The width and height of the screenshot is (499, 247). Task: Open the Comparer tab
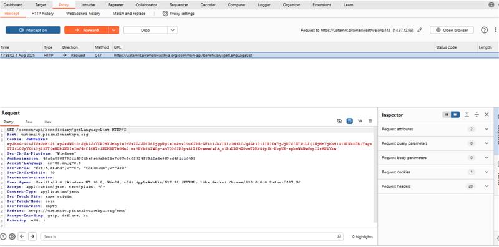(236, 5)
